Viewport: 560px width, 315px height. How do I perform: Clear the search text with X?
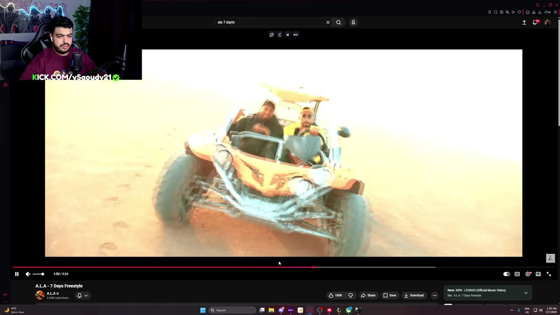(328, 22)
